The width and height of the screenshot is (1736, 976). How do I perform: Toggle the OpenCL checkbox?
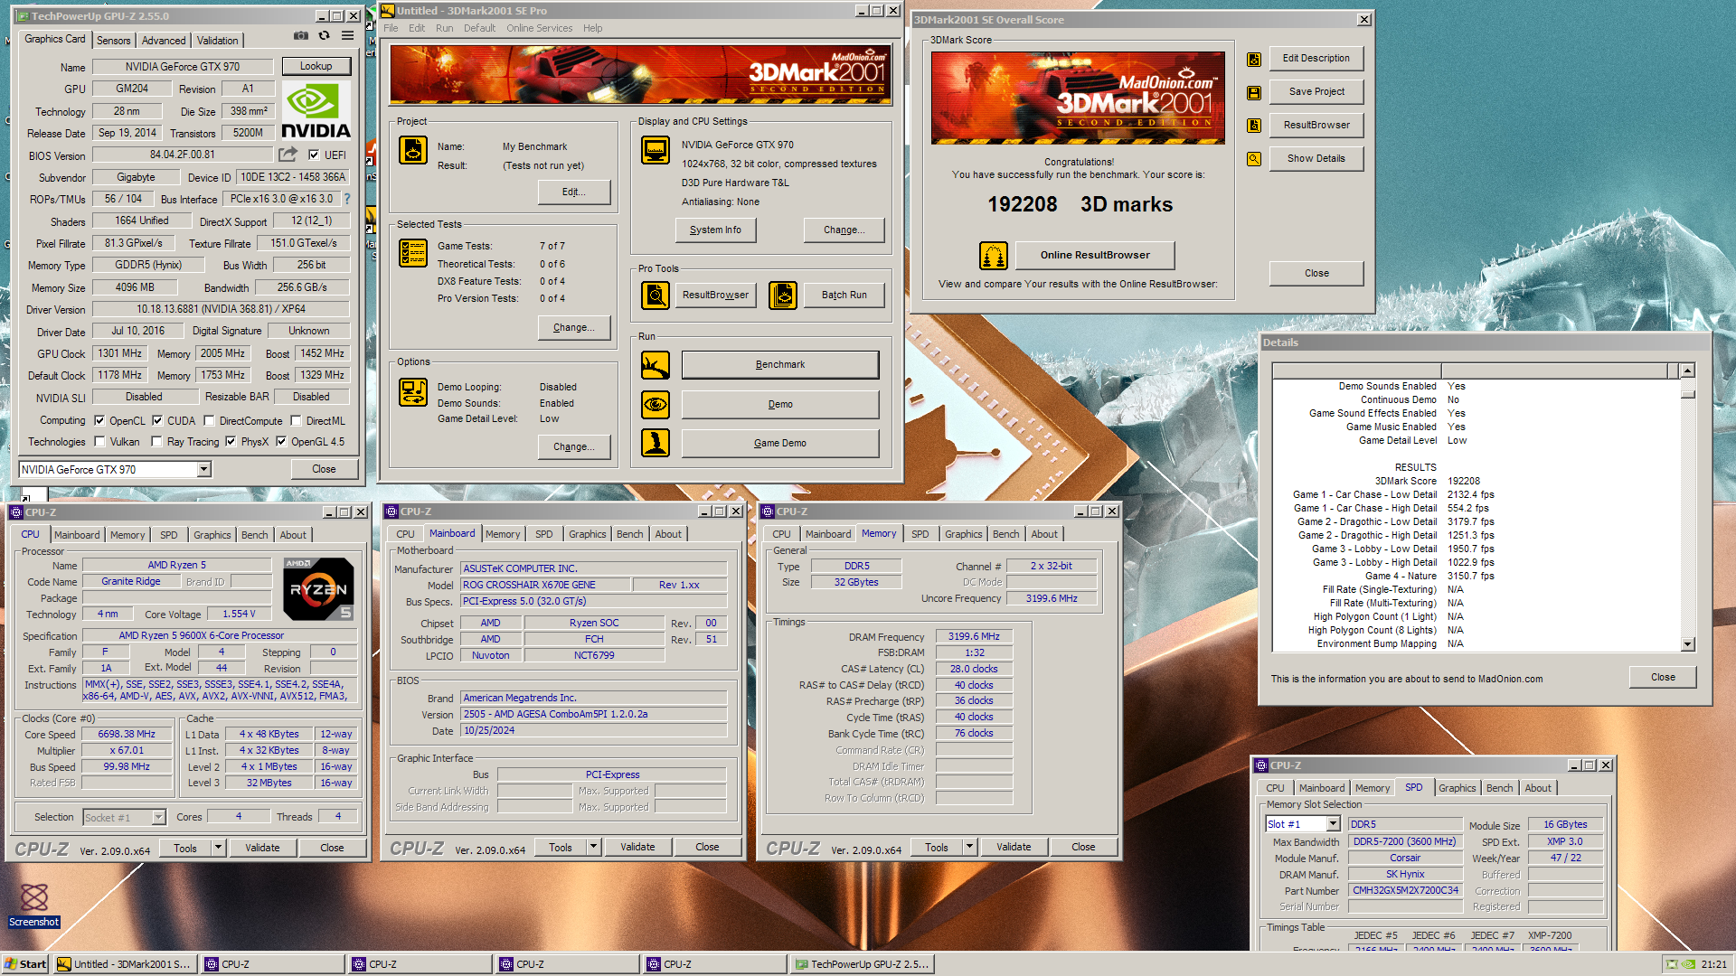tap(99, 420)
